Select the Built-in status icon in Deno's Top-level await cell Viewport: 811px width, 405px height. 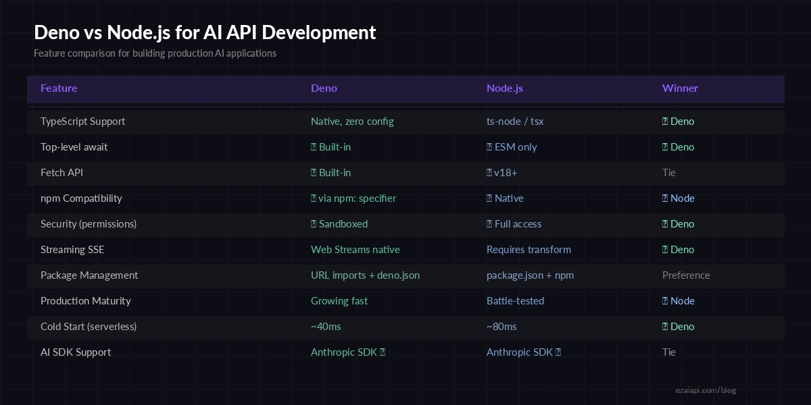coord(314,146)
